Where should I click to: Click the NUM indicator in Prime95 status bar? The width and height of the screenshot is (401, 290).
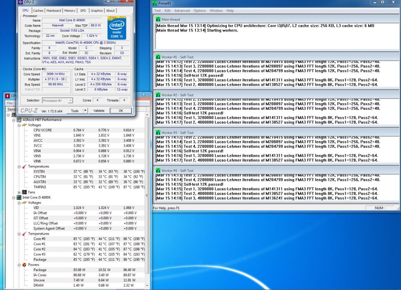point(379,208)
